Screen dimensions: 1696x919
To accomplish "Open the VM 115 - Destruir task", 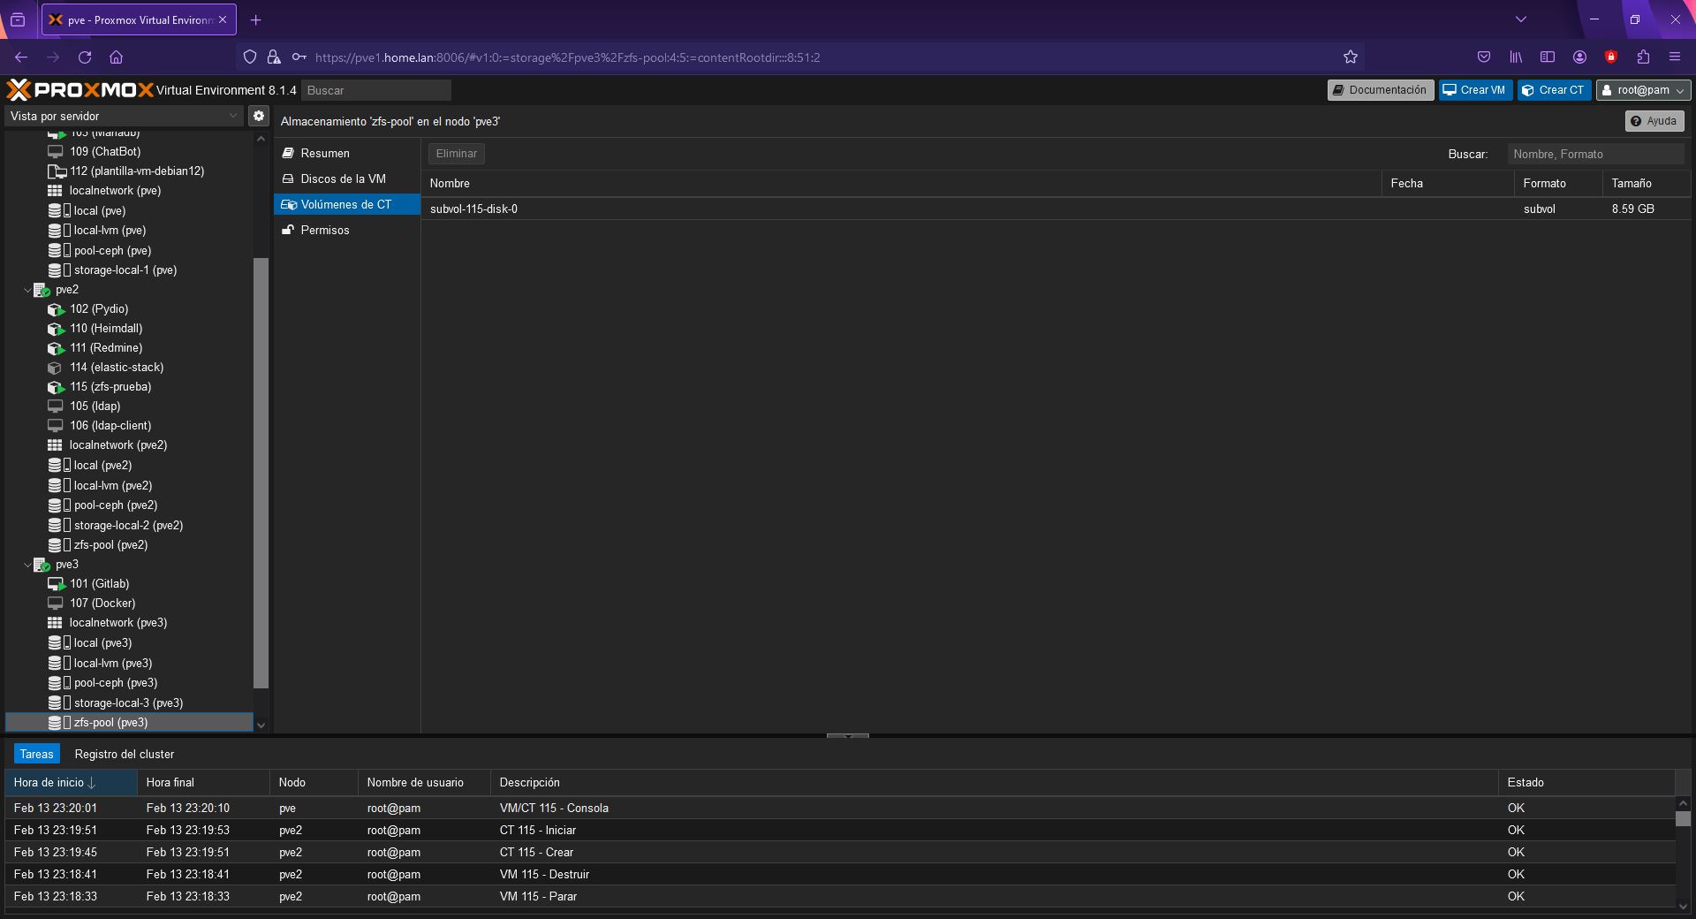I will tap(840, 875).
